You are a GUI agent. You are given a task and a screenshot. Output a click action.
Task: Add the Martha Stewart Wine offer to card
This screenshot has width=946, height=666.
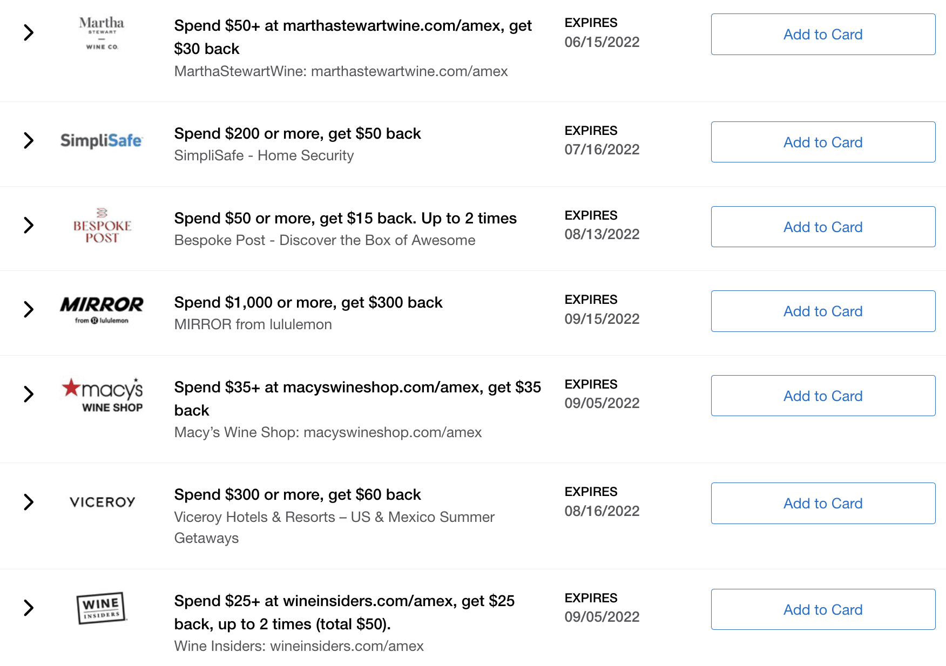click(823, 35)
